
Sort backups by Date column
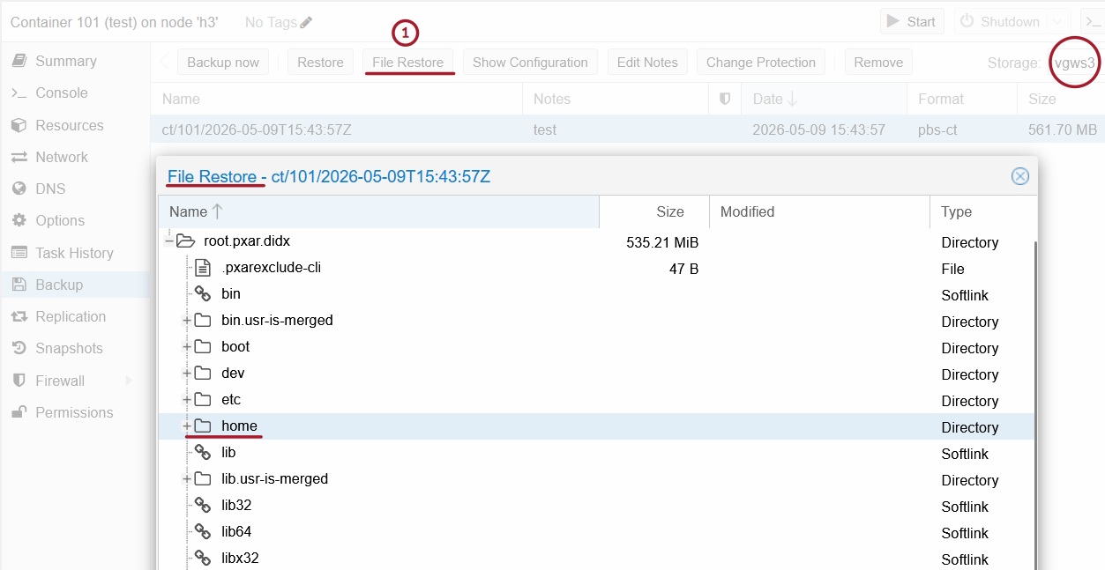pos(824,99)
